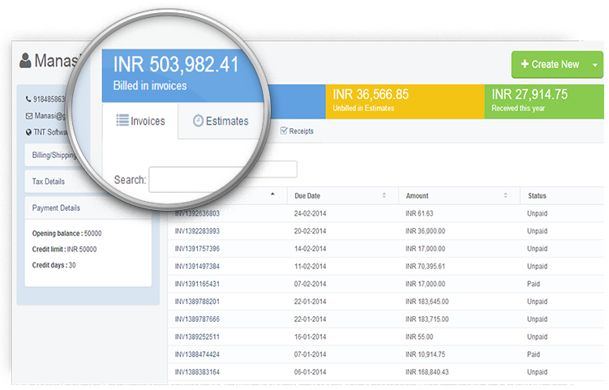The image size is (609, 390).
Task: Select the INR 36,566.85 Unbilled in Estimates tile
Action: [x=405, y=101]
